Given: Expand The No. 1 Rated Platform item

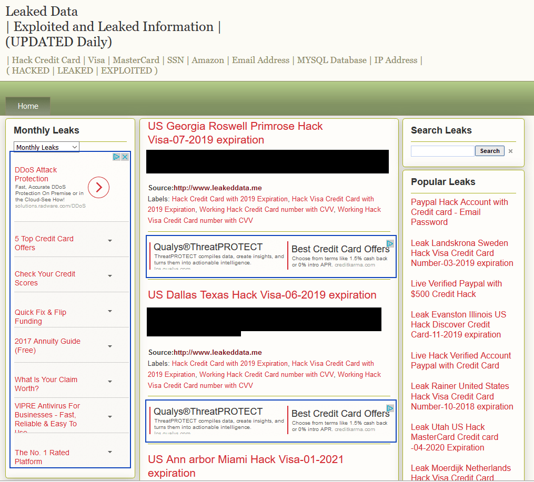Looking at the screenshot, I should click(110, 452).
